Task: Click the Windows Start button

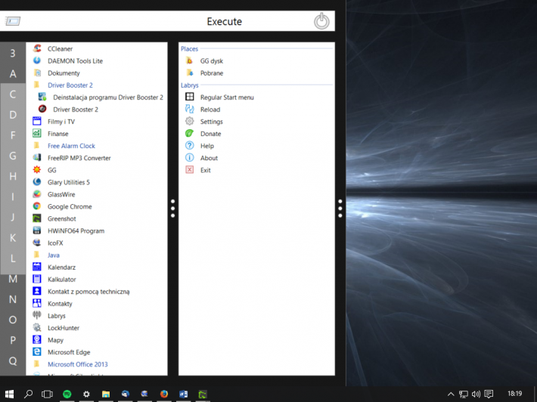Action: pyautogui.click(x=9, y=394)
